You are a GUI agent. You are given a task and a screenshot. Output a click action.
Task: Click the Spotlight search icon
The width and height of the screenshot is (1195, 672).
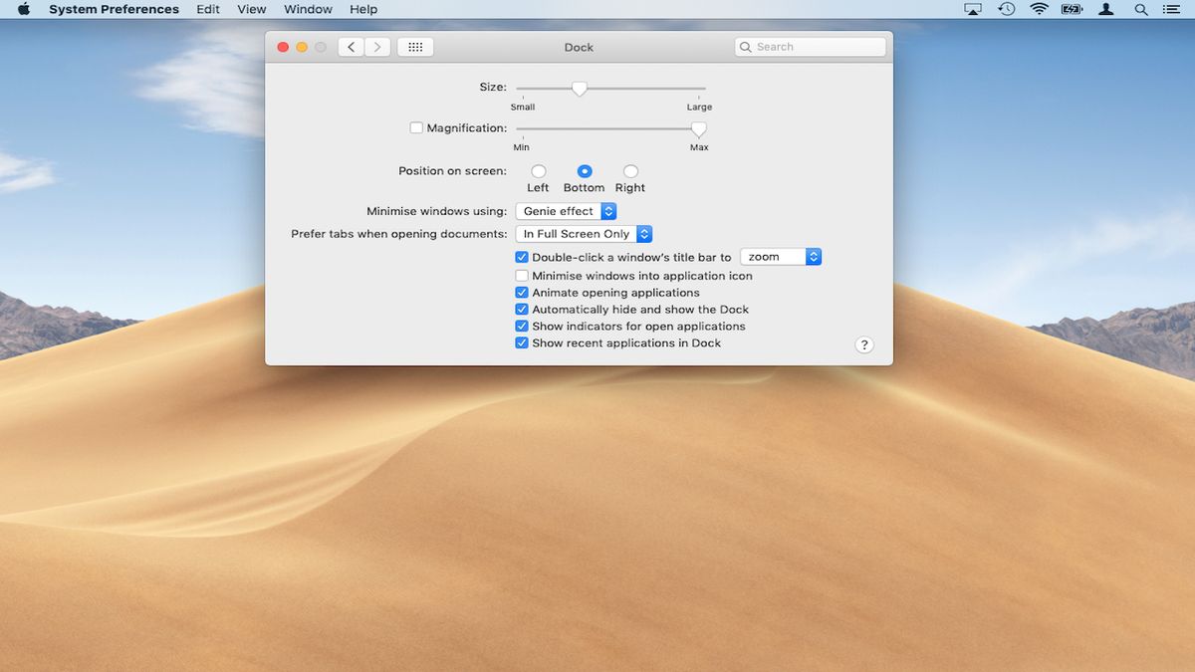coord(1141,9)
